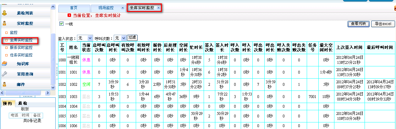Select 服务实时监控 in sidebar
Viewport: 396px width, 129px height.
[x=21, y=48]
